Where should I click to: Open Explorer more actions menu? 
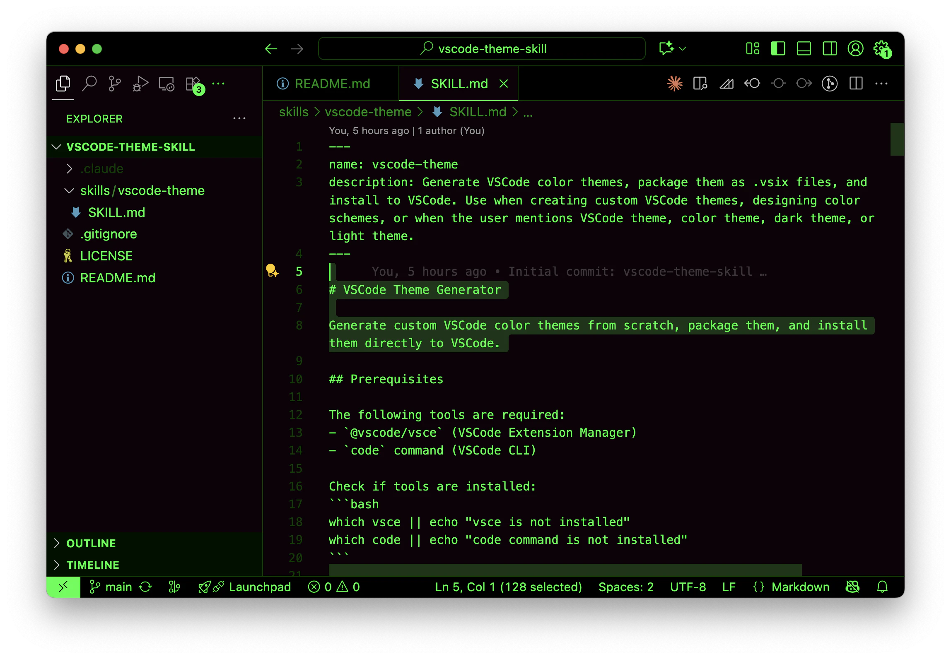tap(239, 118)
